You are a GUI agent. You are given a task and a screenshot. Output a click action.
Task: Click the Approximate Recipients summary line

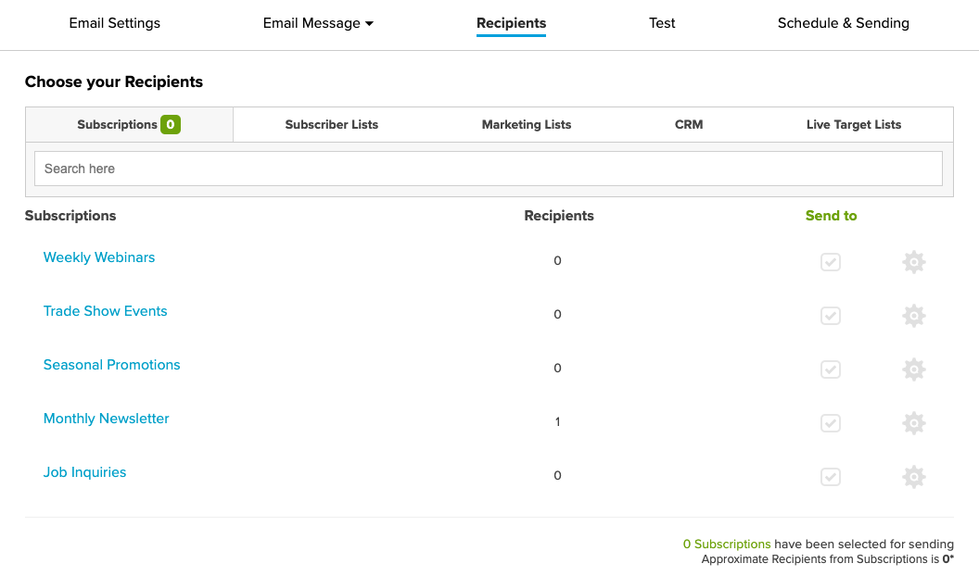[x=827, y=559]
